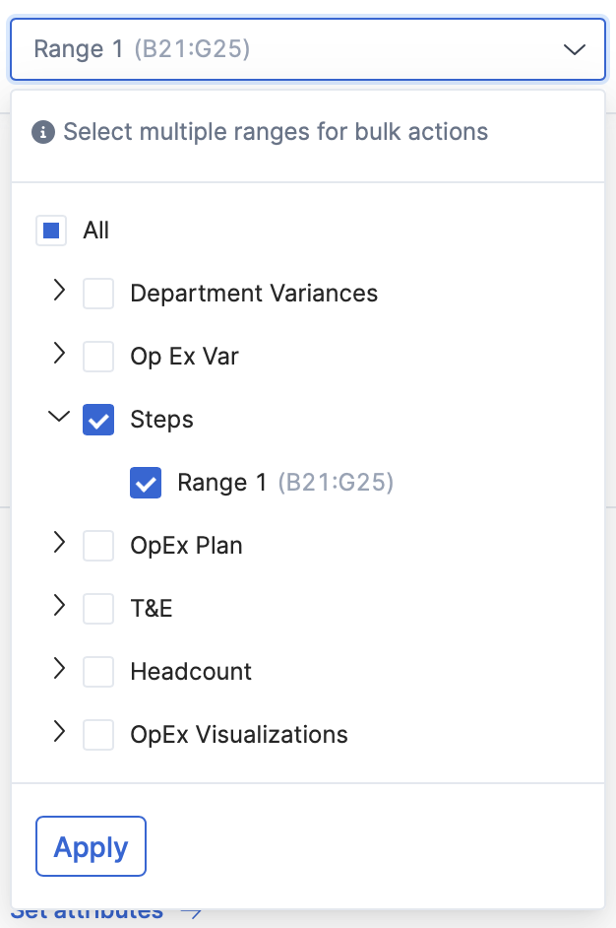Image resolution: width=616 pixels, height=928 pixels.
Task: Expand the OpEx Plan group
Action: (59, 543)
